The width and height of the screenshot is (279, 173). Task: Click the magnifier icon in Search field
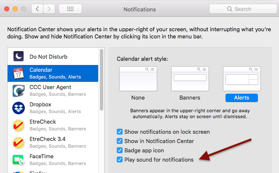coord(230,9)
